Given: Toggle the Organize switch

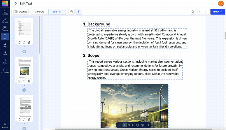Looking at the screenshot, I should point(15,12).
